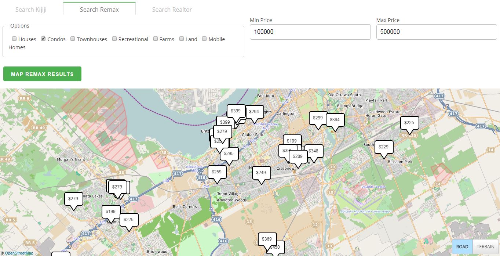Click the $229 marker near Blossom Park
Viewport: 500px width, 256px height.
coord(383,147)
